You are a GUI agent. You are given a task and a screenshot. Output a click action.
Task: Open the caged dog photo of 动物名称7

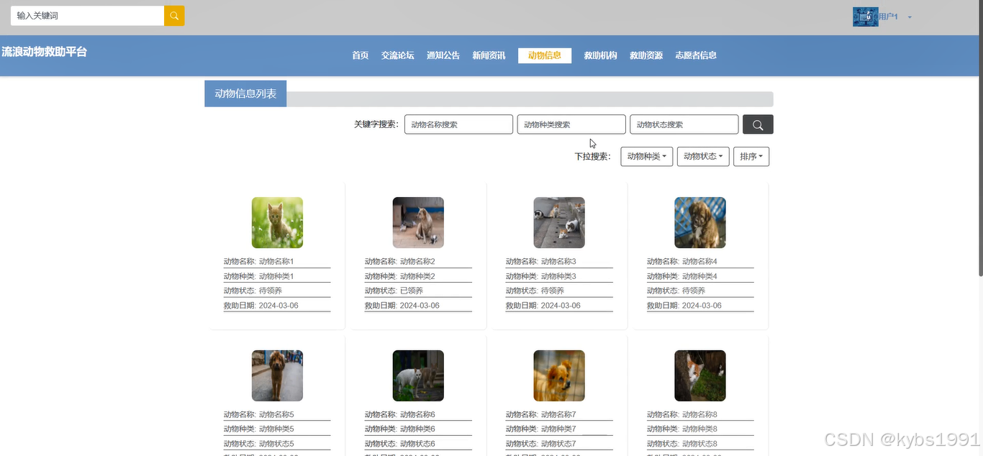tap(559, 375)
